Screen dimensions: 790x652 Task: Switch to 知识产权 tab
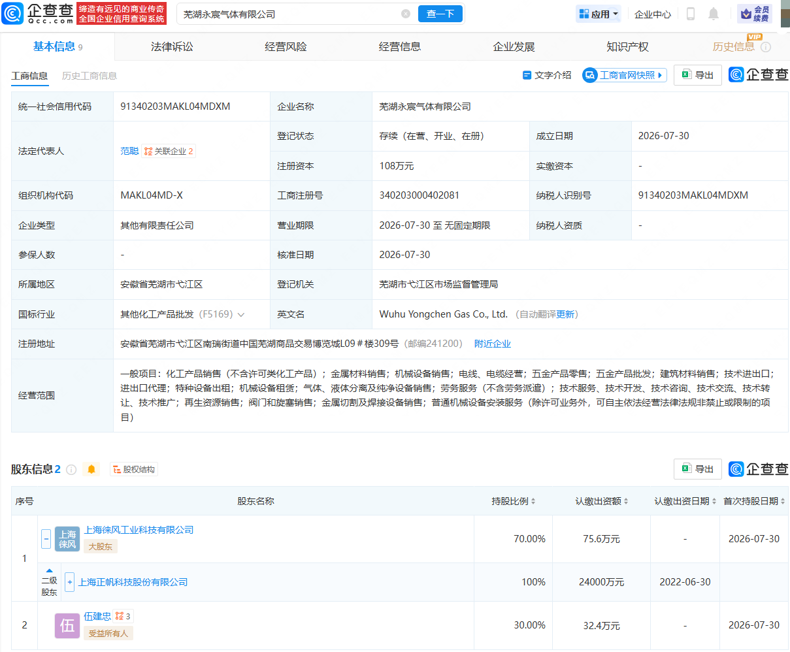(627, 46)
